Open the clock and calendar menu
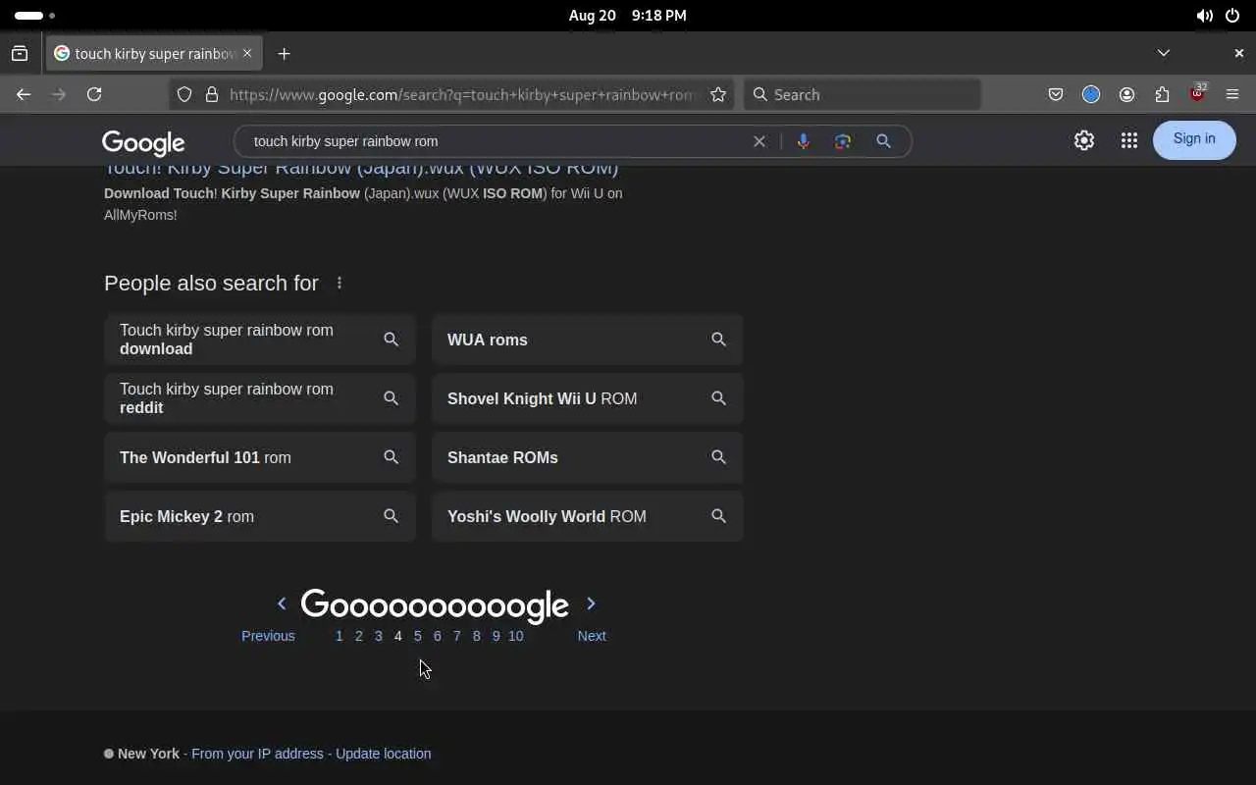The image size is (1256, 785). pyautogui.click(x=627, y=16)
